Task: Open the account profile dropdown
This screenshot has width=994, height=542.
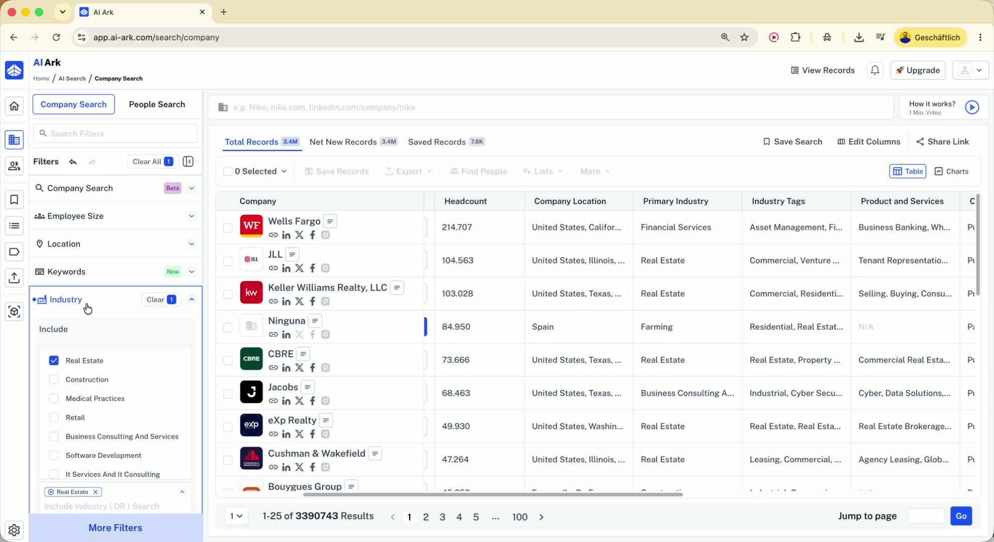Action: point(970,70)
